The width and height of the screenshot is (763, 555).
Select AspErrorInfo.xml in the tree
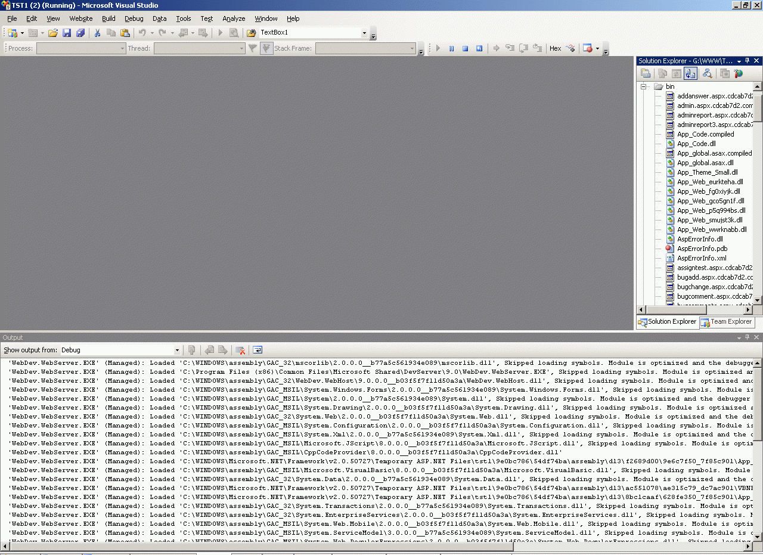click(702, 258)
